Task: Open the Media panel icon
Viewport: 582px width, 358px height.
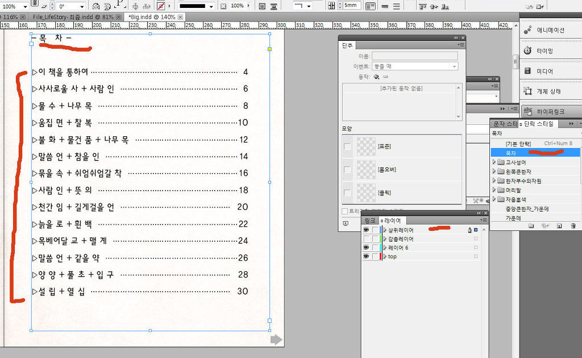Action: tap(528, 71)
